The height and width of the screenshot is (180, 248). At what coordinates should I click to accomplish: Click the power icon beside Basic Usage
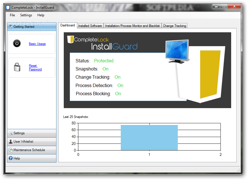tap(17, 44)
